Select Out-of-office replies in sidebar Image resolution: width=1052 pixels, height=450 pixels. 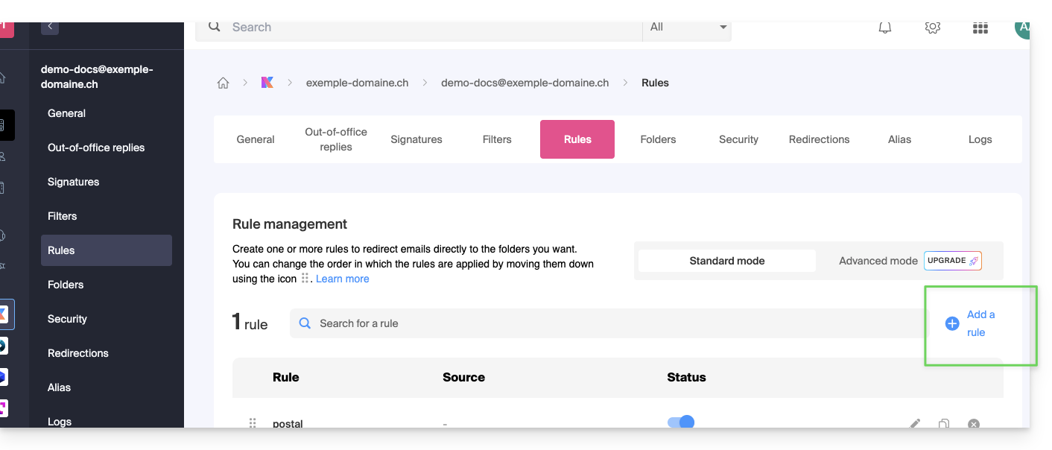coord(96,148)
